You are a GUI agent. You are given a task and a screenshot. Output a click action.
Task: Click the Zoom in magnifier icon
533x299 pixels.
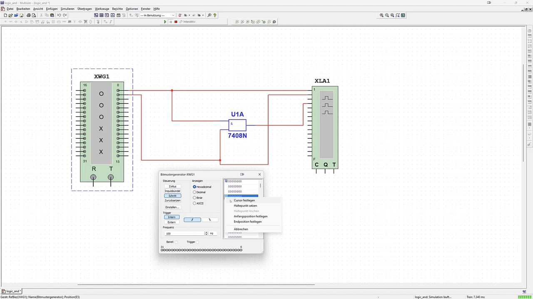tap(381, 15)
